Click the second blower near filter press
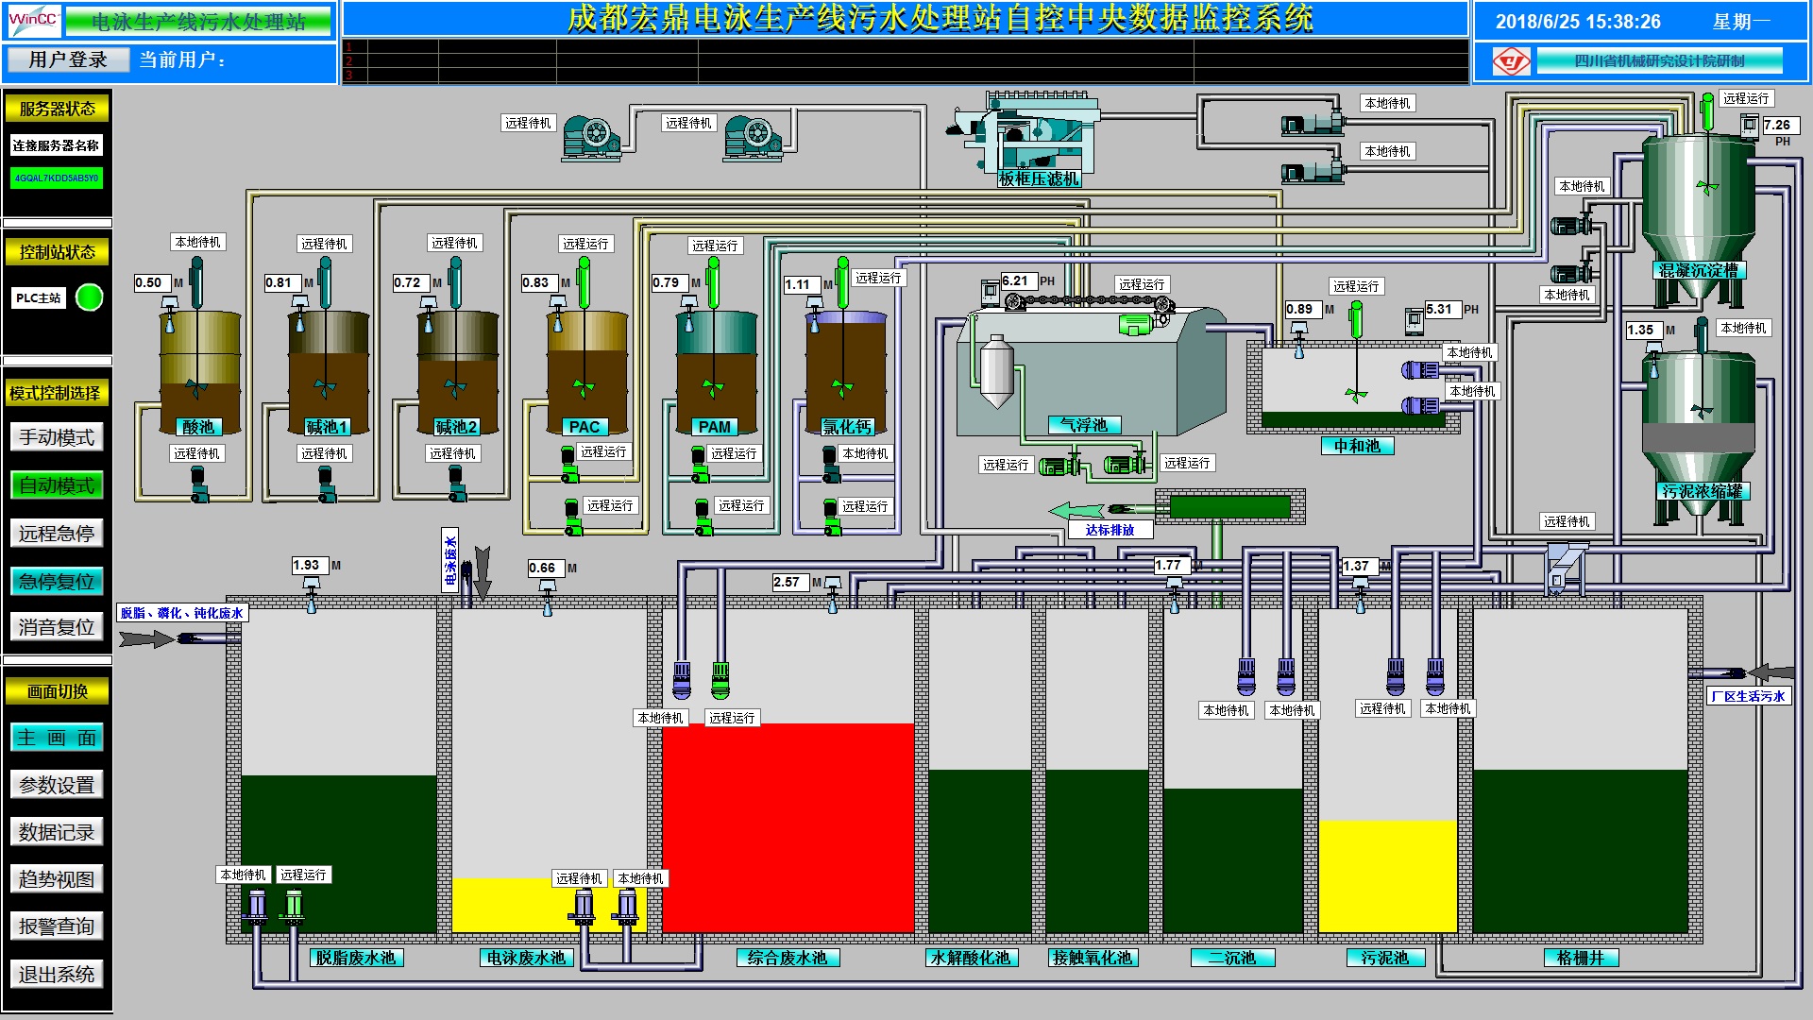Screen dimensions: 1813x1020 (753, 138)
